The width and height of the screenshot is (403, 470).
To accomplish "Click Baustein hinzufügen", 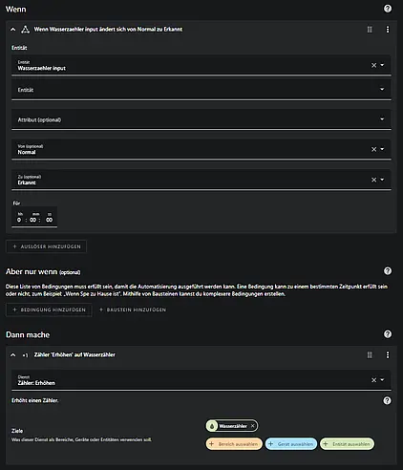I will [133, 310].
